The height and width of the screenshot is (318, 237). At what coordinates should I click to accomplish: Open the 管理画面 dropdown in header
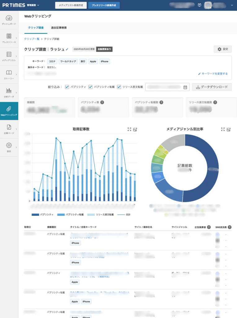[x=33, y=5]
